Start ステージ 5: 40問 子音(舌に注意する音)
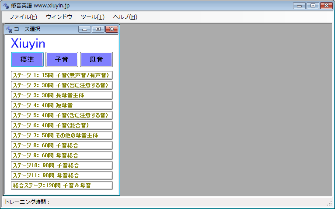Viewport: 335px width, 209px height. point(62,115)
